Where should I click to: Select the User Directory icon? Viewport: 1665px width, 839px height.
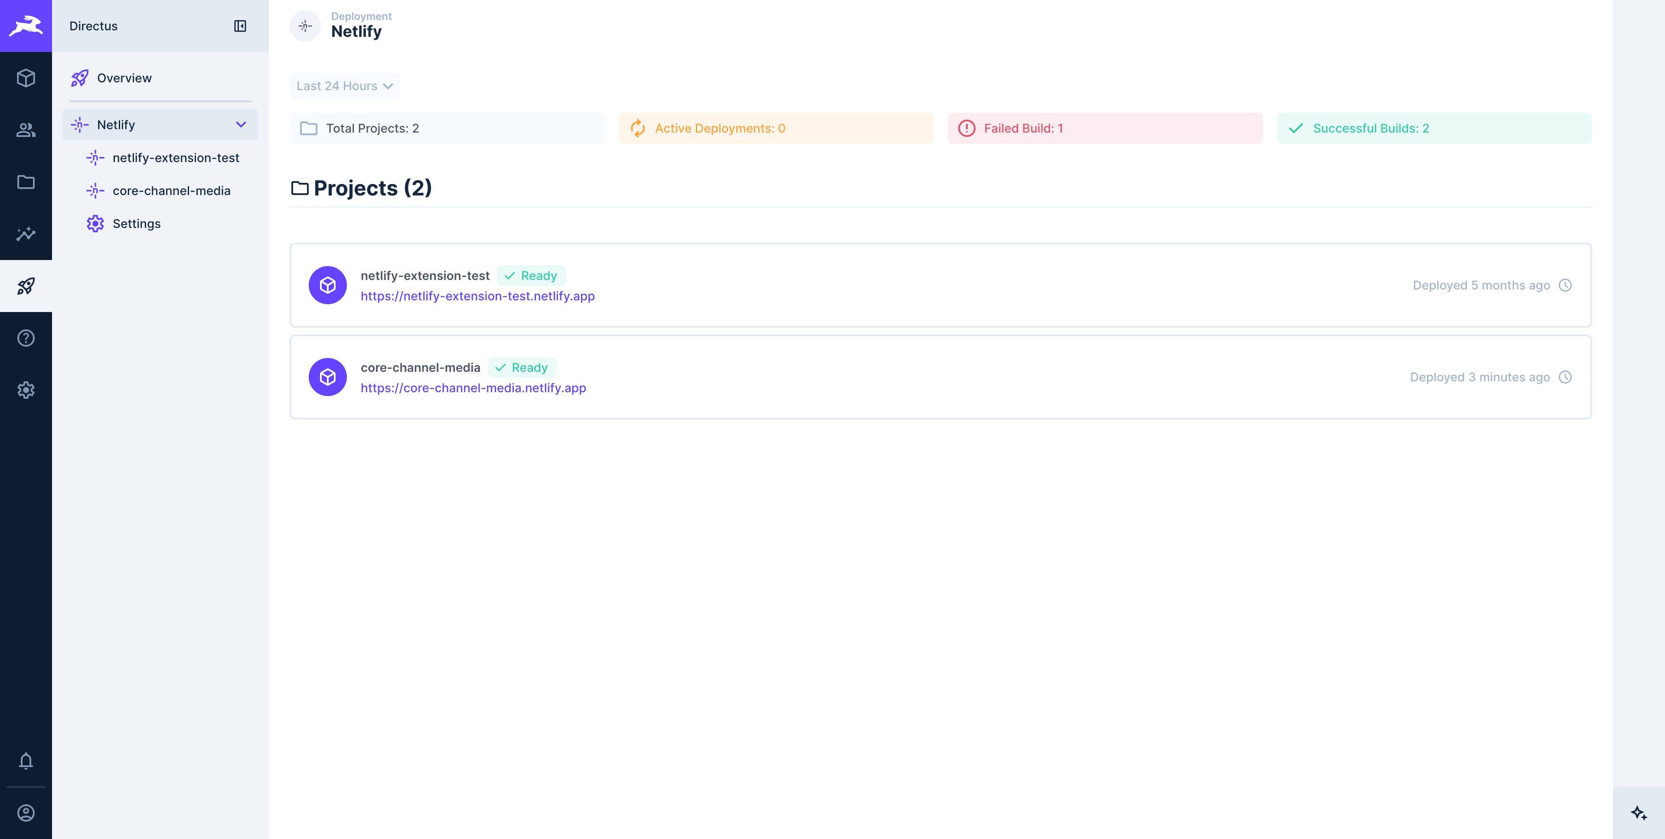(x=26, y=130)
